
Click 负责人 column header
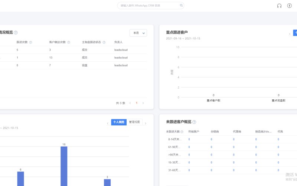tap(118, 42)
